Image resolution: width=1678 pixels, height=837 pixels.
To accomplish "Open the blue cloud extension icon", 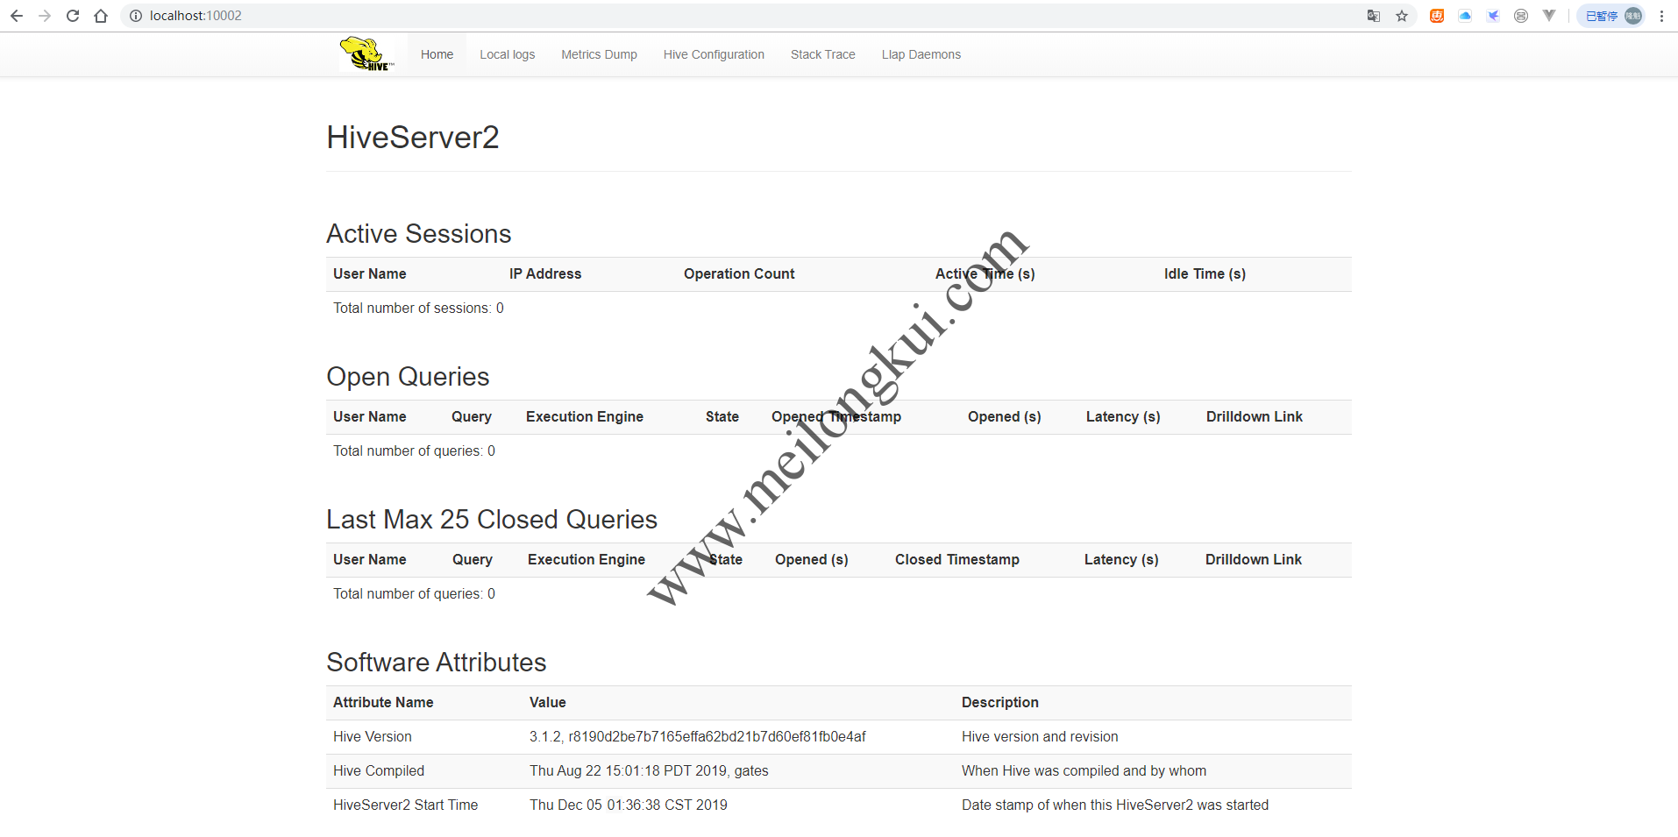I will coord(1465,16).
